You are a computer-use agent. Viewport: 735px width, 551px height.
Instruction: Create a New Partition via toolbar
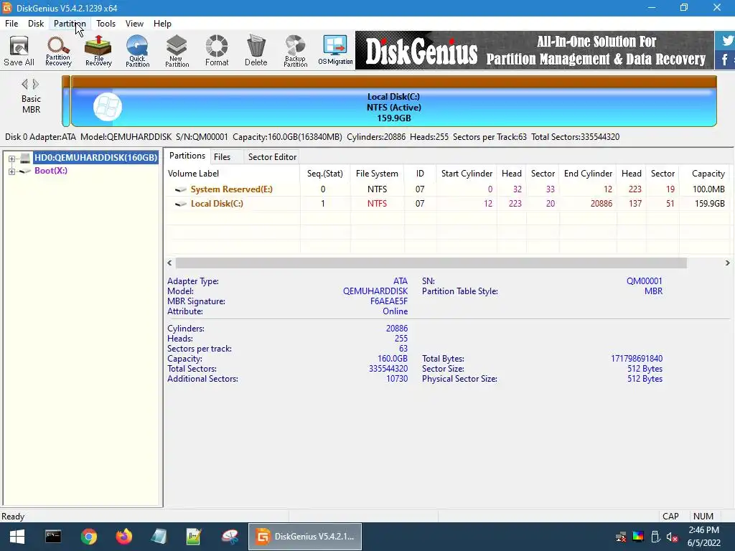pos(177,51)
